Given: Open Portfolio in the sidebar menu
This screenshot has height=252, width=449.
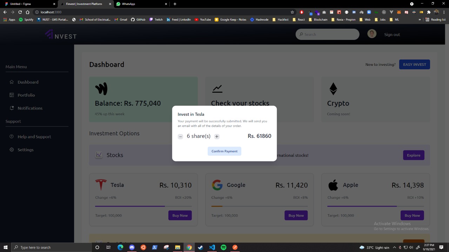Looking at the screenshot, I should pos(26,95).
